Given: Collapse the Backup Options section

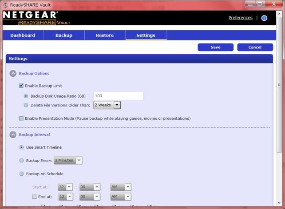Looking at the screenshot, I should [13, 73].
